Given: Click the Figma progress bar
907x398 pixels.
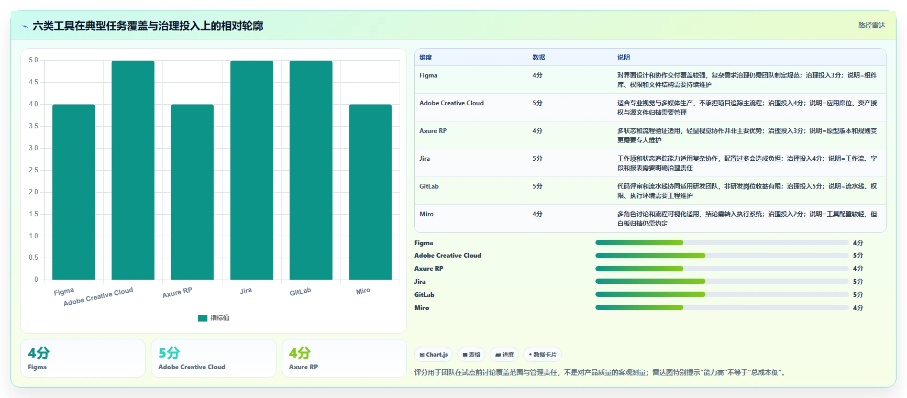Looking at the screenshot, I should pos(722,242).
